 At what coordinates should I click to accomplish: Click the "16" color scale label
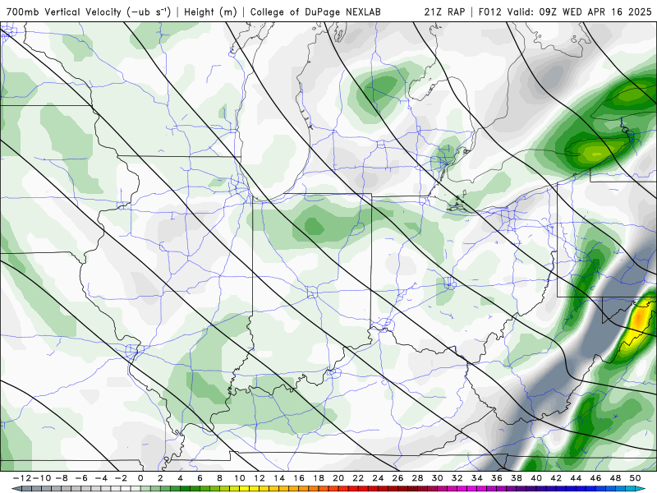299,478
